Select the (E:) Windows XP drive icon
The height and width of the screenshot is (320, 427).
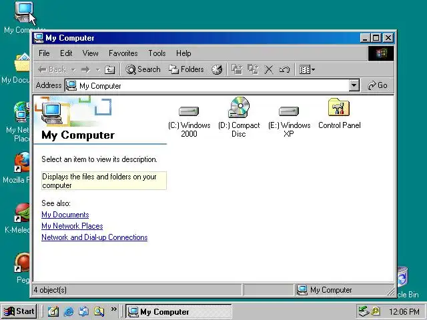coord(289,111)
